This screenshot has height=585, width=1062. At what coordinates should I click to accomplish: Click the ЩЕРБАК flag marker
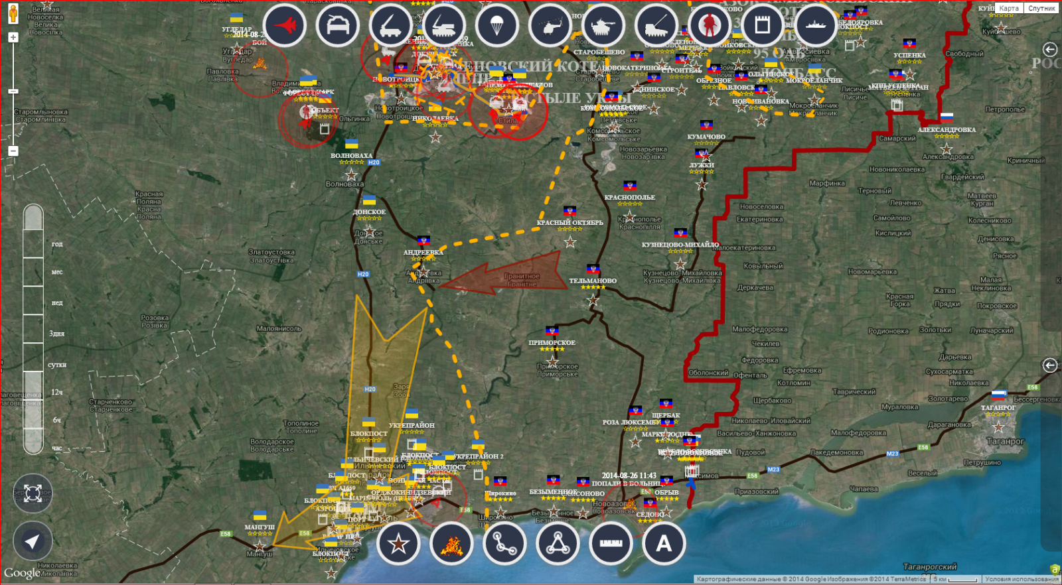[666, 404]
